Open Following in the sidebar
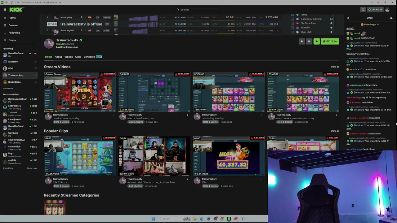Viewport: 397px width, 223px height. click(14, 33)
